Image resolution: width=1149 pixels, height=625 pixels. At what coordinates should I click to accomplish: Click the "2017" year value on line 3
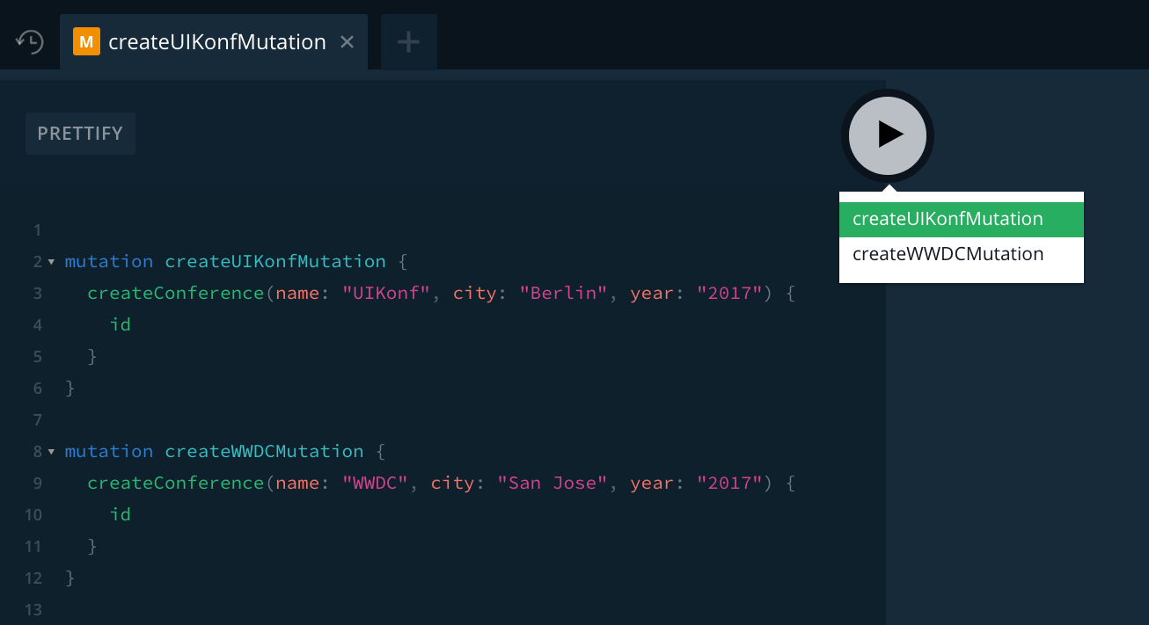coord(729,293)
